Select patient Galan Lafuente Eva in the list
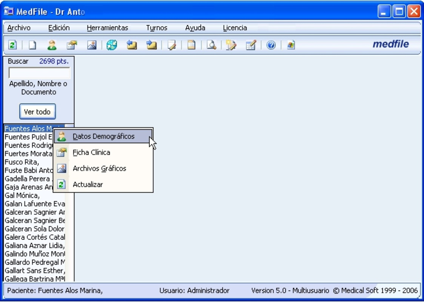This screenshot has height=302, width=424. tap(35, 203)
